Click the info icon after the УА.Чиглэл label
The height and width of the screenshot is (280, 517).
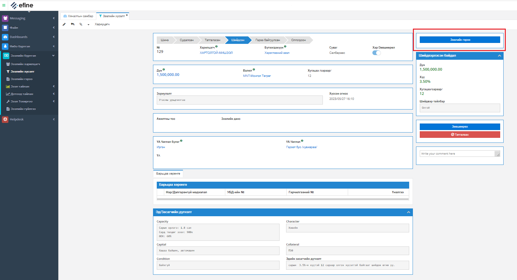pos(302,141)
